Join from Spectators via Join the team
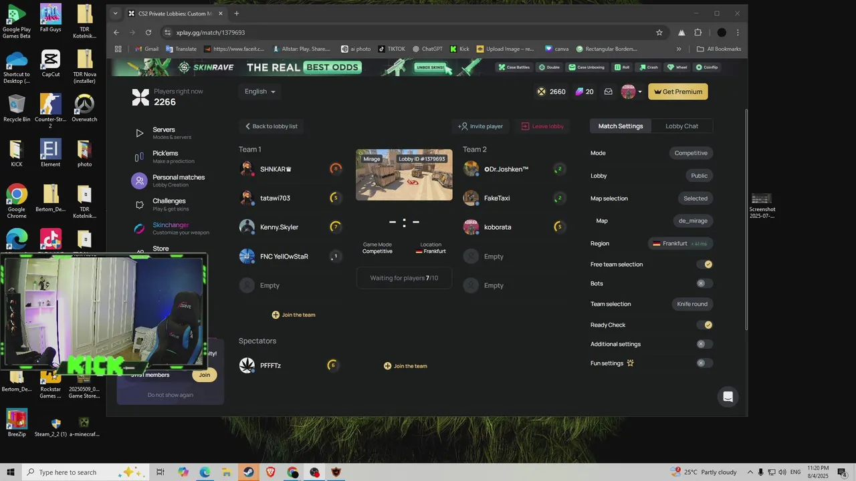The height and width of the screenshot is (481, 856). (x=405, y=365)
